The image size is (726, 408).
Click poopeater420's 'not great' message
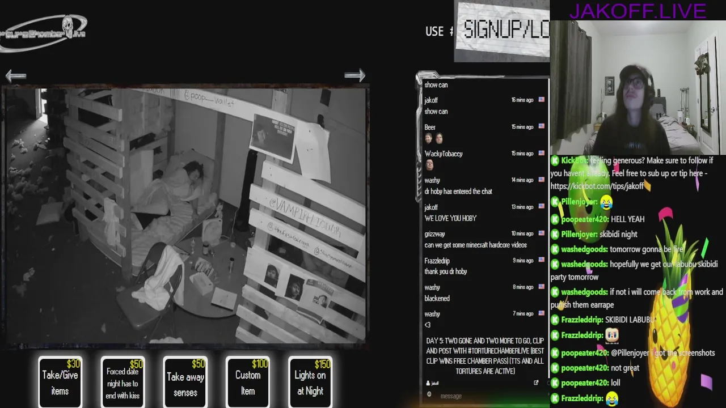(x=625, y=368)
